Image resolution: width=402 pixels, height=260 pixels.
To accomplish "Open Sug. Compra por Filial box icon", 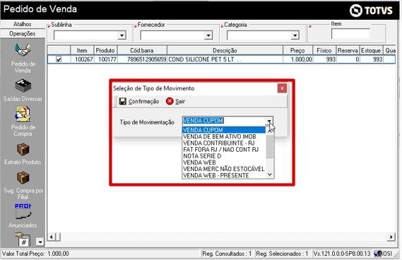I will [x=23, y=178].
